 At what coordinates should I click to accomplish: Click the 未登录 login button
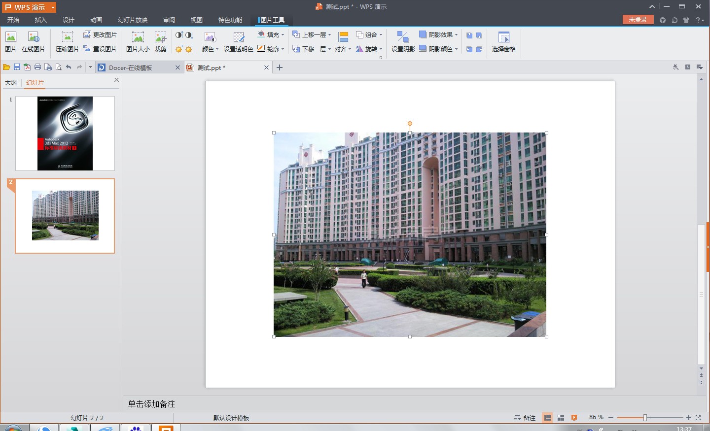coord(638,20)
